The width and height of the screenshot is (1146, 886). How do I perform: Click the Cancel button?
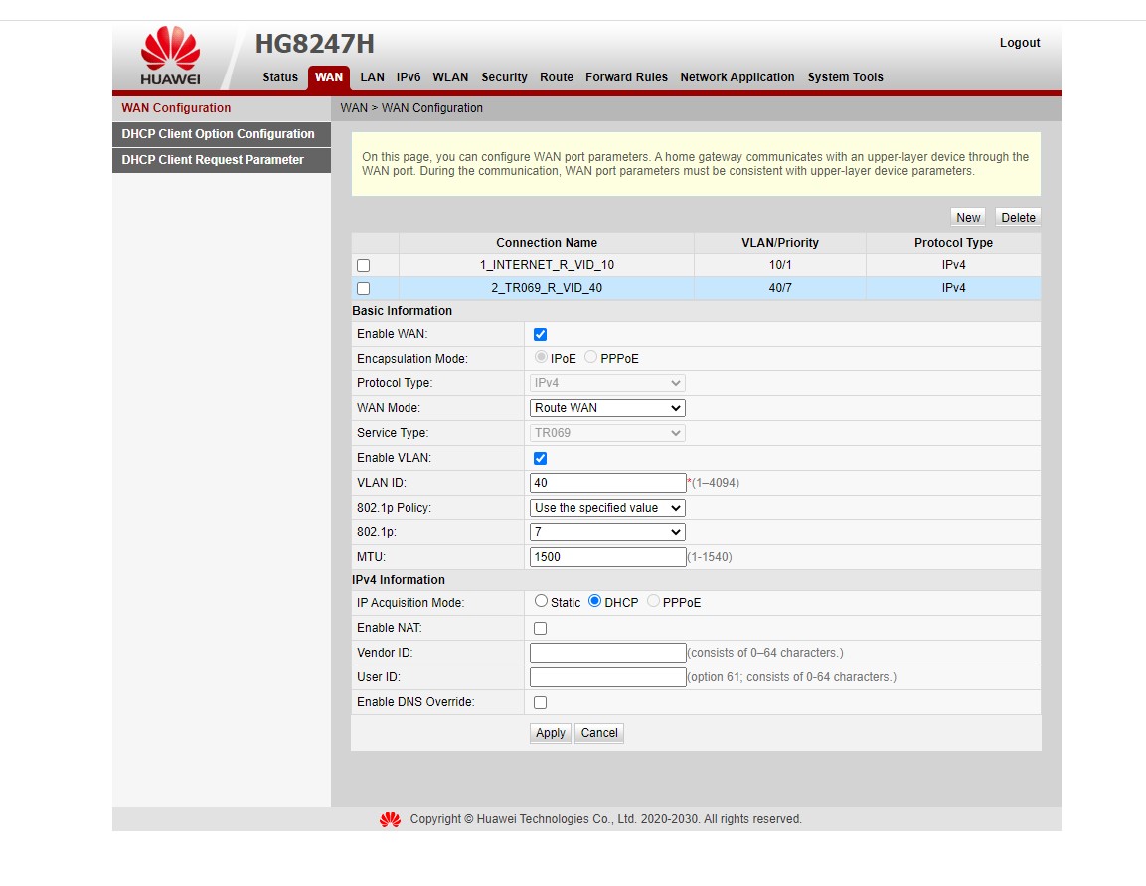599,733
